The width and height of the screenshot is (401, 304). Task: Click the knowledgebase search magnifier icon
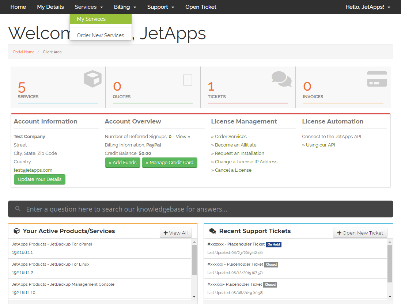(x=18, y=209)
